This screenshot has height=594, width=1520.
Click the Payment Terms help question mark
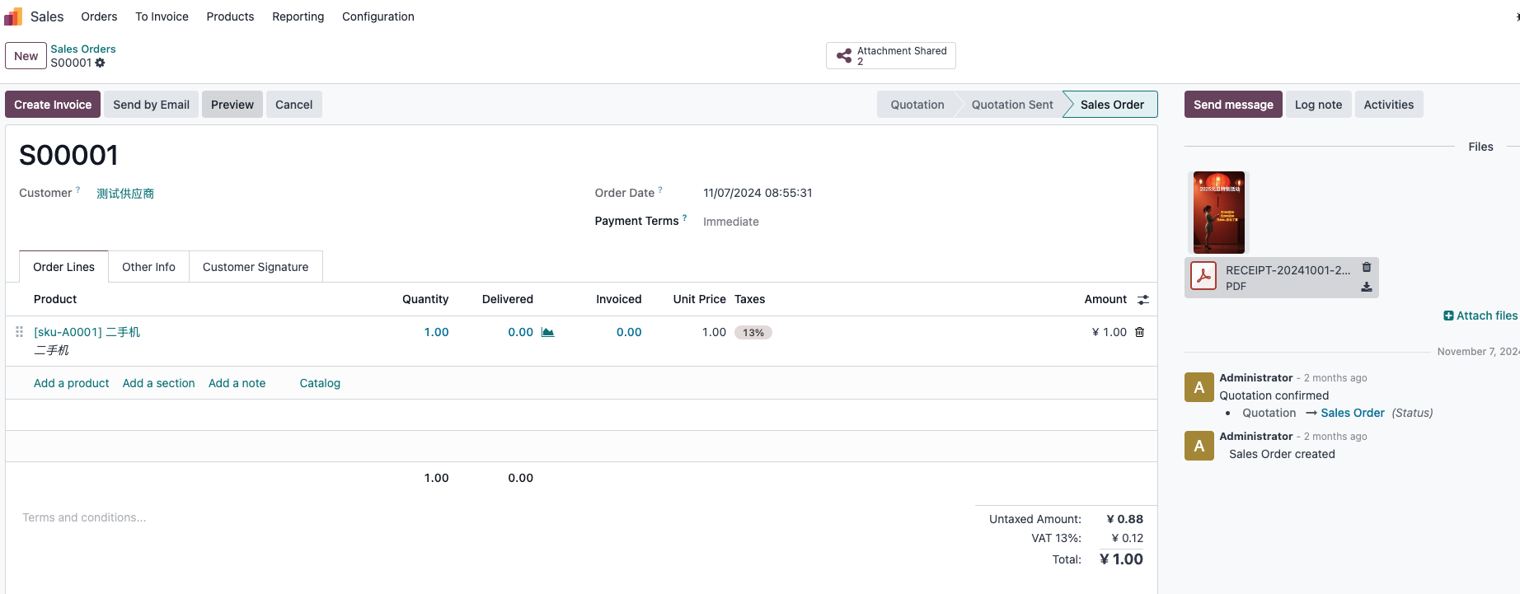(684, 217)
